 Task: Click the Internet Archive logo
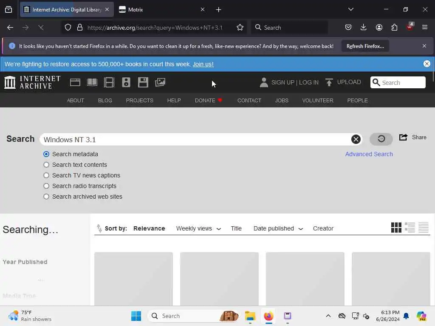[x=32, y=82]
